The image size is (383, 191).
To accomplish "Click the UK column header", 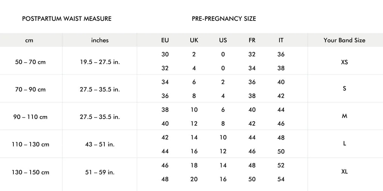I will point(194,40).
